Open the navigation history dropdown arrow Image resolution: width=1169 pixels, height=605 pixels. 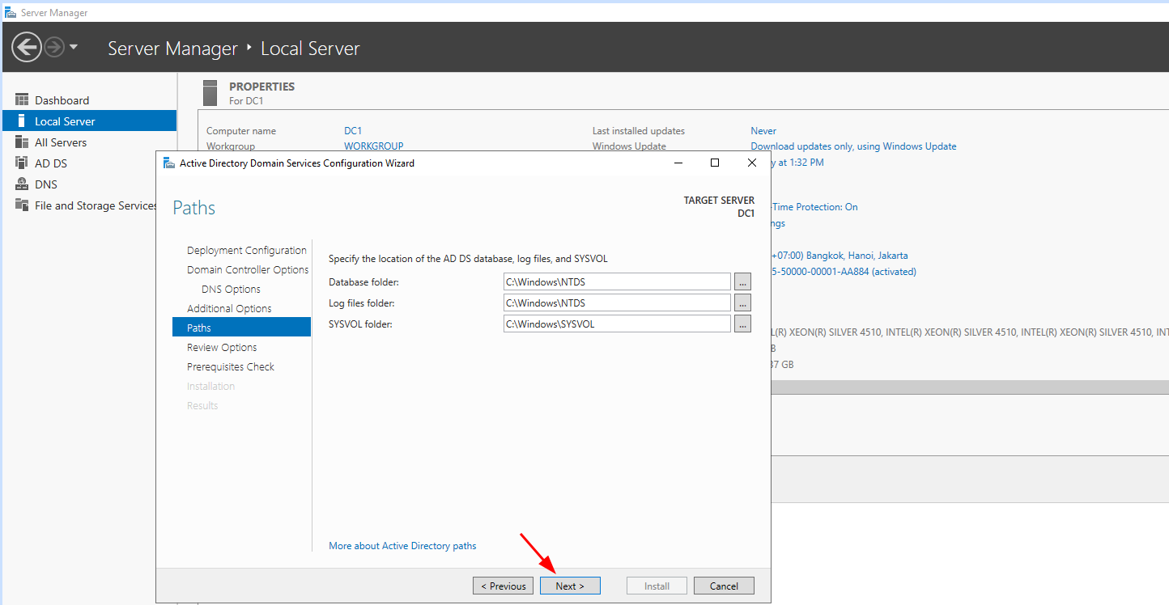click(x=74, y=47)
